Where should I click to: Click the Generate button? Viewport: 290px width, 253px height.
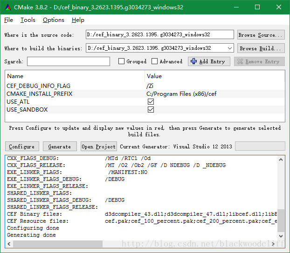60,146
